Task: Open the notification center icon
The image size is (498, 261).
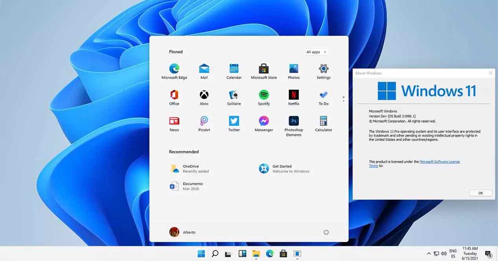Action: [x=488, y=254]
